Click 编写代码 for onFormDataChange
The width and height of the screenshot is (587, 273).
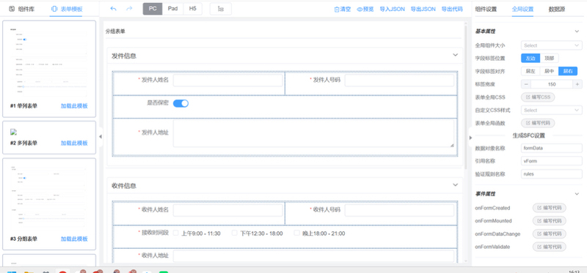(x=549, y=233)
